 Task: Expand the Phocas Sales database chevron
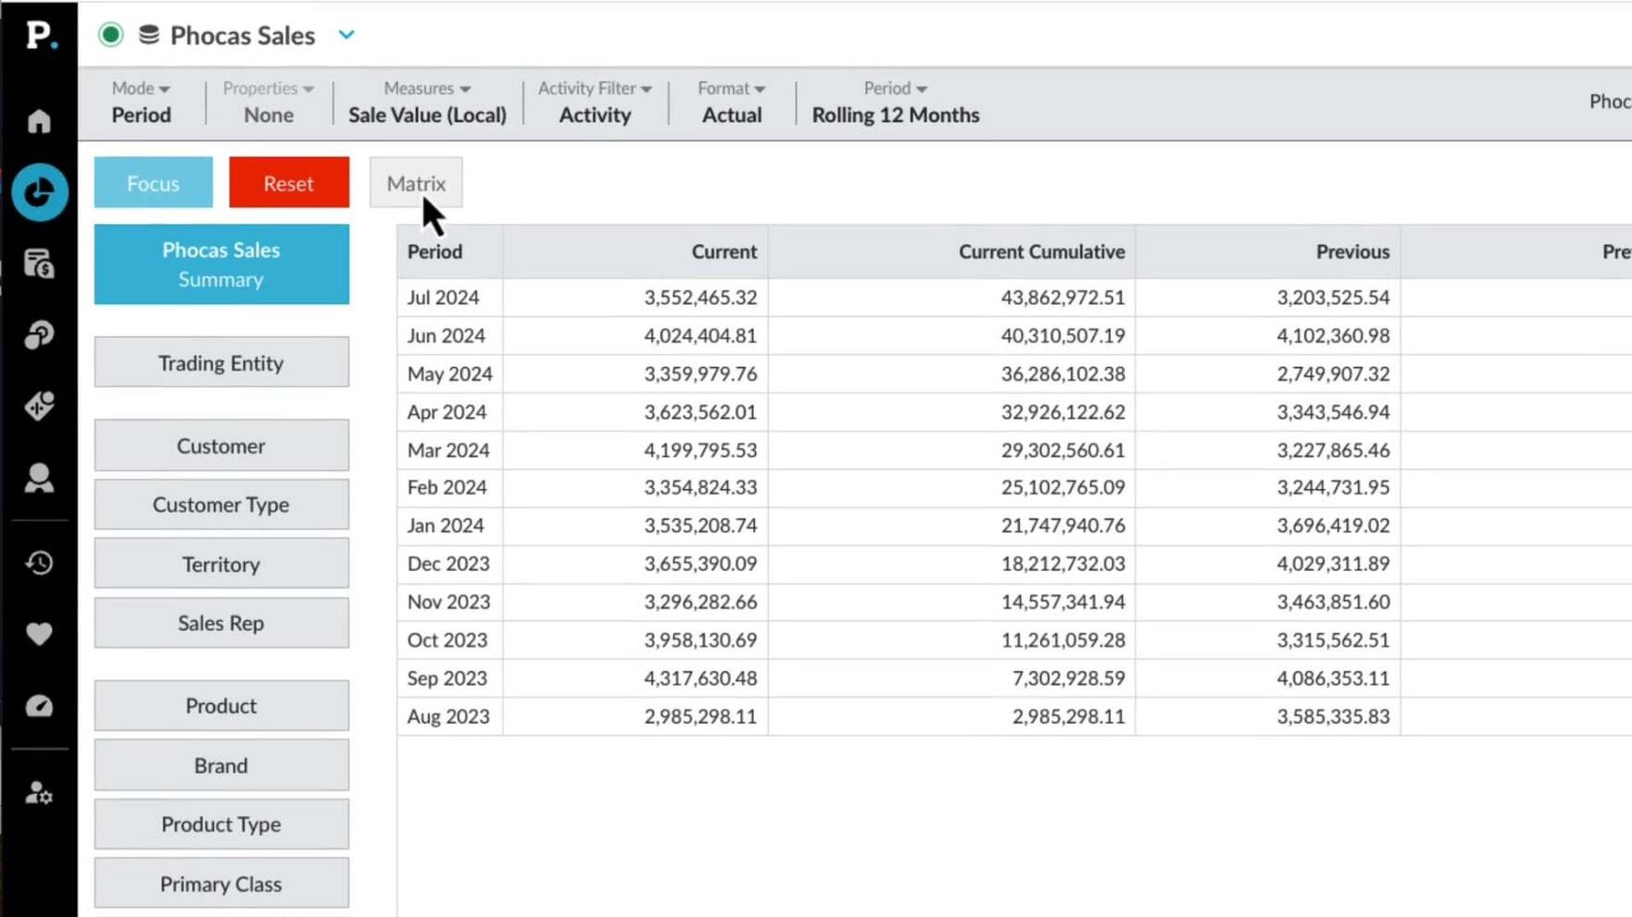[346, 35]
